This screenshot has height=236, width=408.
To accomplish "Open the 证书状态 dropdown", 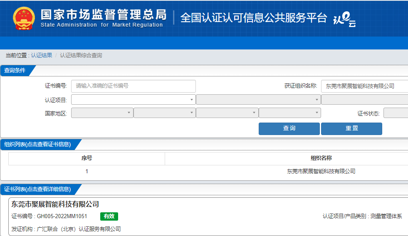I will click(x=396, y=113).
